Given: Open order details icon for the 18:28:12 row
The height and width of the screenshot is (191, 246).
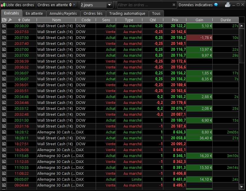Looking at the screenshot, I should click(4, 132).
